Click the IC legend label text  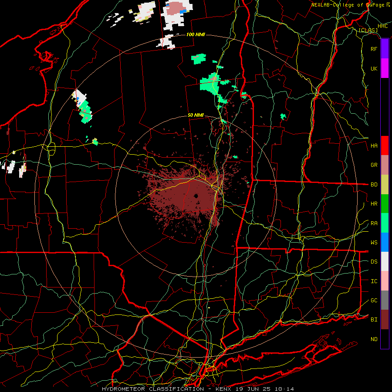(x=374, y=281)
